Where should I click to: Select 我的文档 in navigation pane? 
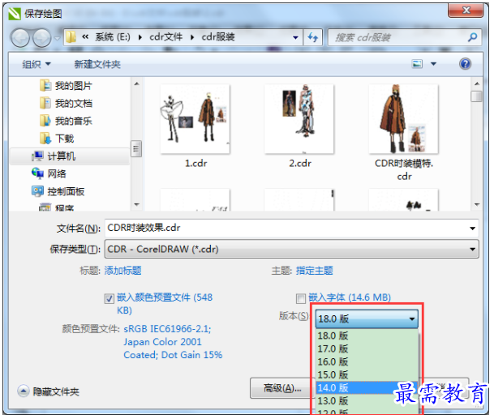pos(66,103)
